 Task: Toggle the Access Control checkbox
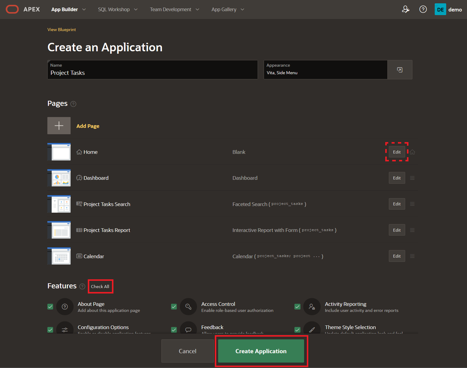(174, 306)
